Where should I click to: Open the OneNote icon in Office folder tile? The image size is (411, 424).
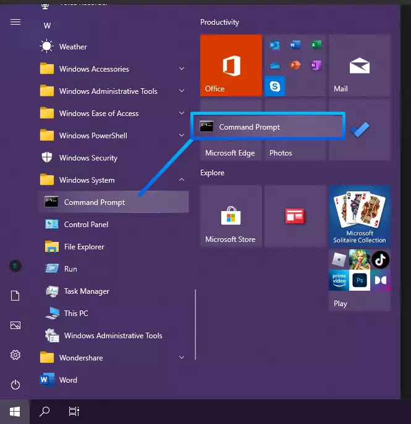316,65
